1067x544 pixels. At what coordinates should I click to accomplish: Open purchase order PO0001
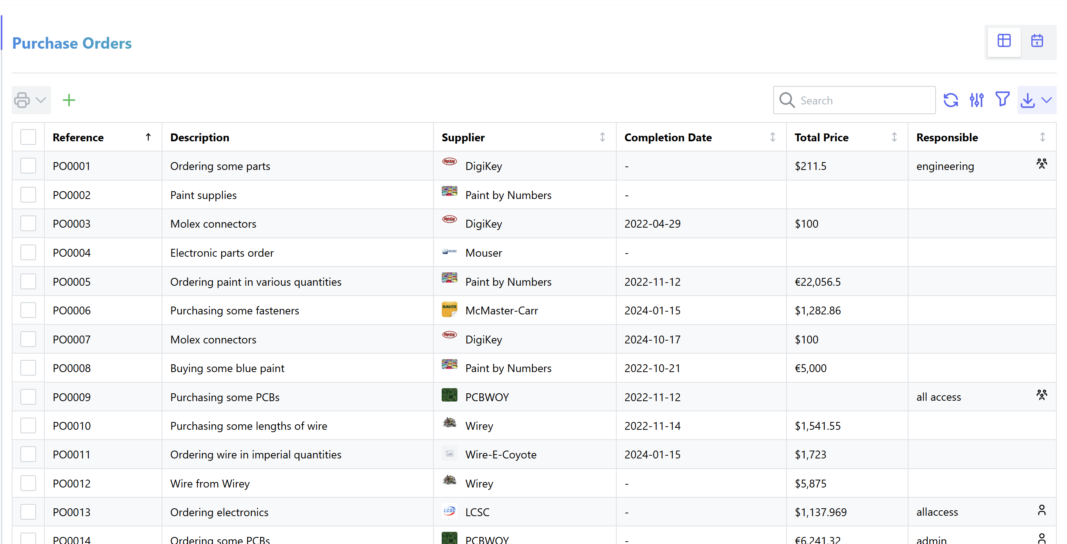click(x=71, y=166)
